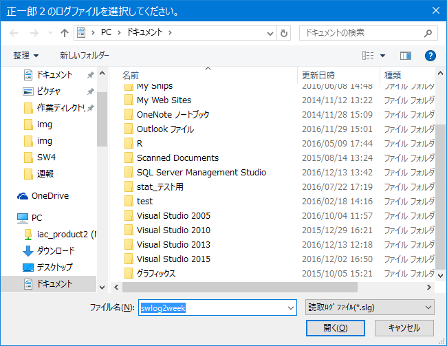Go forward with the right arrow

click(34, 33)
